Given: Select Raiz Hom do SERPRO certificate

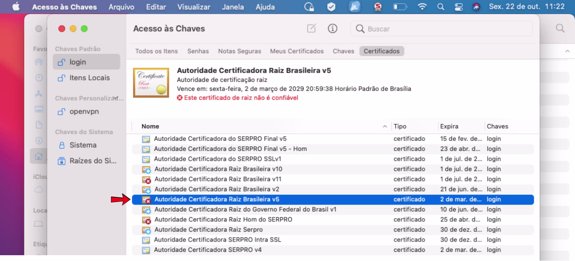Looking at the screenshot, I should [333, 220].
